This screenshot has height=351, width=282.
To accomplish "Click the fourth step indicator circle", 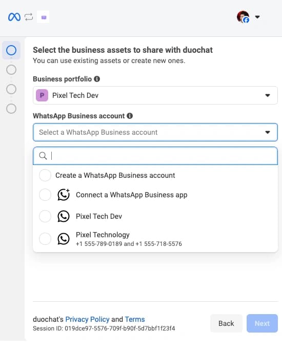I will point(11,109).
